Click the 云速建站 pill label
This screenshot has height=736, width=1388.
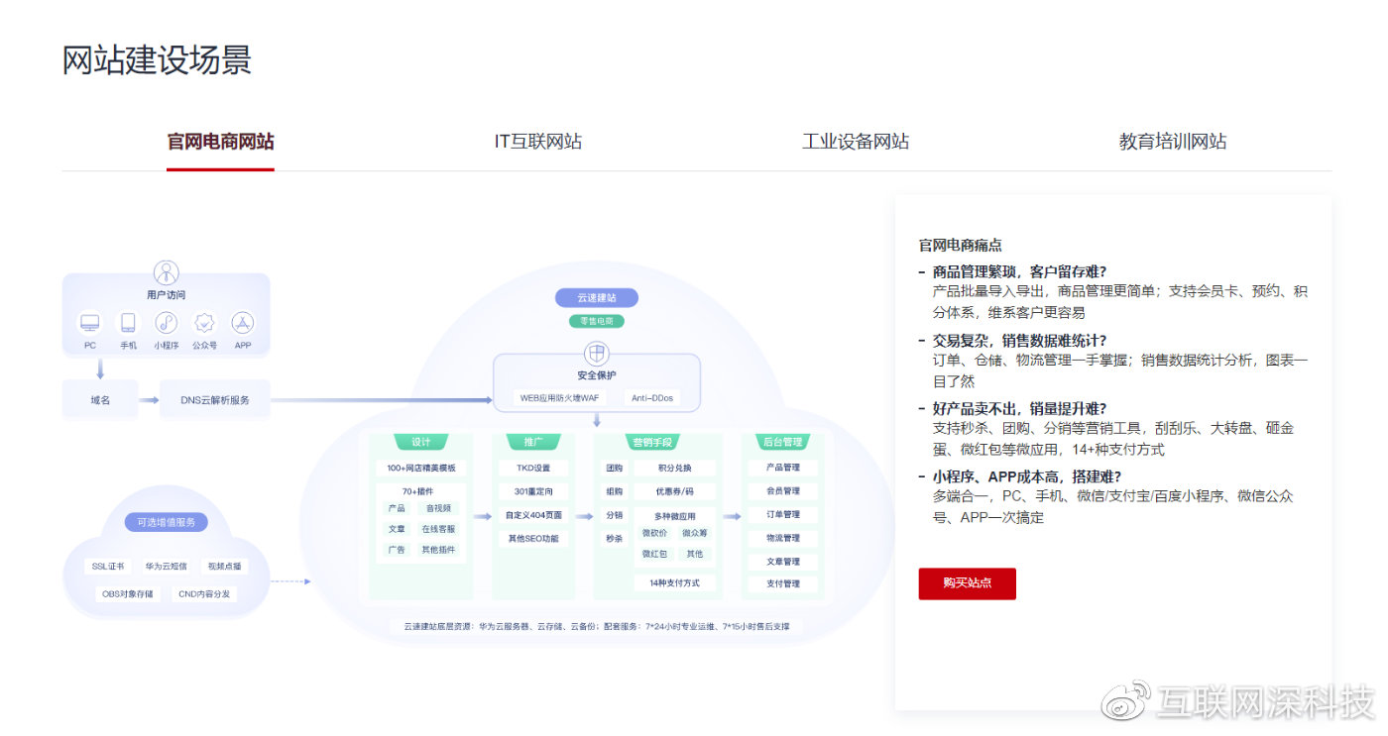(596, 297)
